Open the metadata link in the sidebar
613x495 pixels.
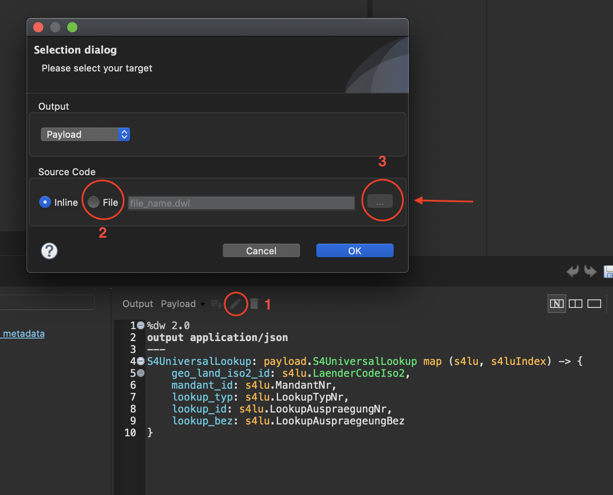pos(23,333)
